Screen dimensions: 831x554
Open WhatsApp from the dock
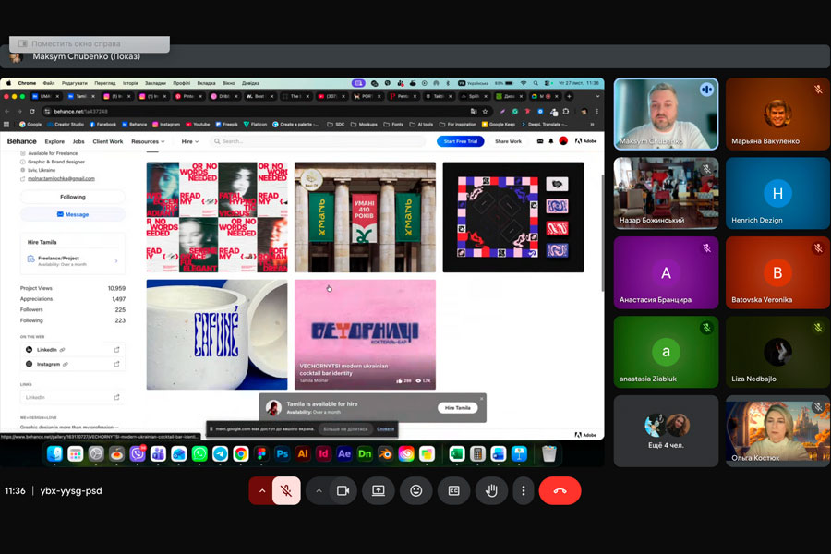tap(199, 453)
